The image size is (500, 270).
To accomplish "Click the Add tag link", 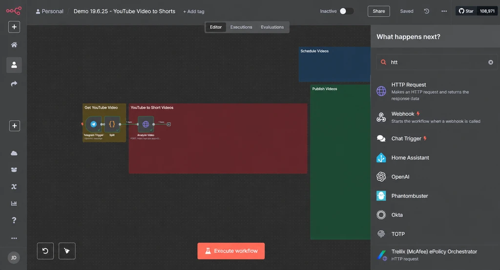I will 193,12.
